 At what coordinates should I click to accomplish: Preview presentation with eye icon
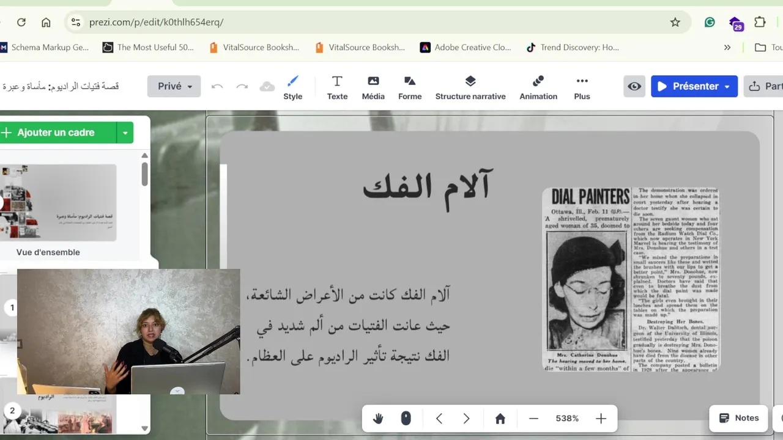[x=635, y=86]
